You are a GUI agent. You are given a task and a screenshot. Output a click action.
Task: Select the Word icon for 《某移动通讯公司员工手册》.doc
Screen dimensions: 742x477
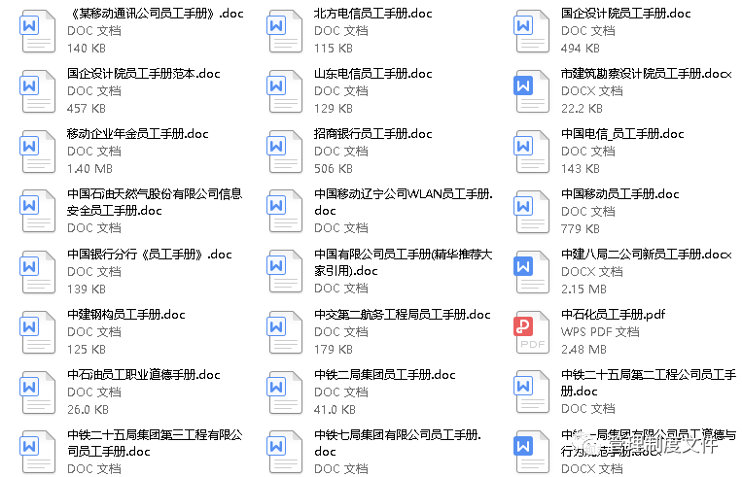click(x=38, y=31)
